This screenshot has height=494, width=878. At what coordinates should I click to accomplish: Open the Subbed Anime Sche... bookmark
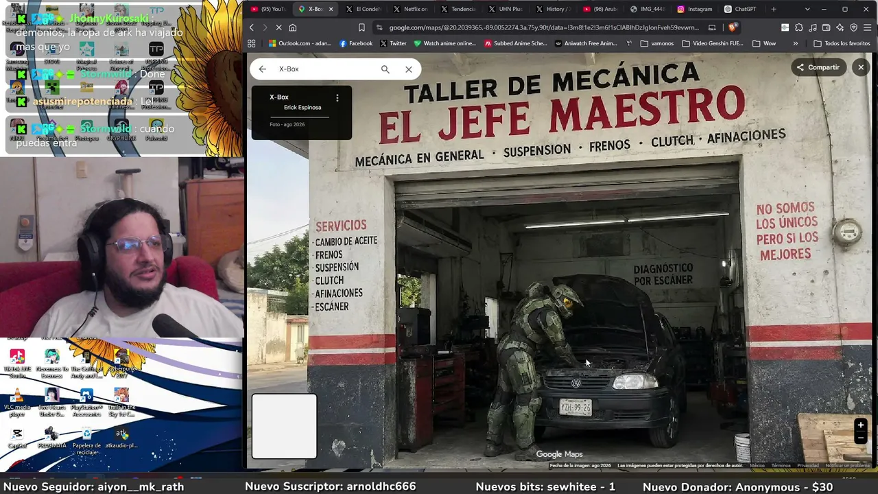click(x=516, y=43)
